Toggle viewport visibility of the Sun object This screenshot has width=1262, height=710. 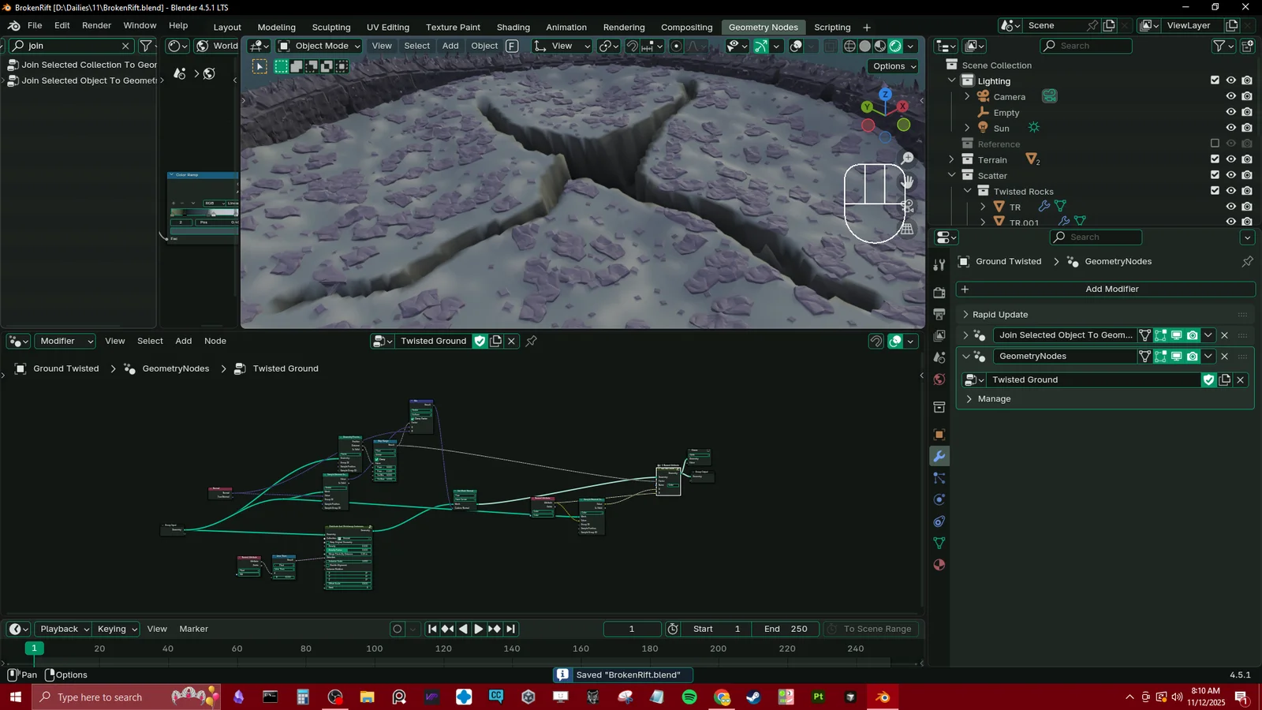(x=1231, y=128)
